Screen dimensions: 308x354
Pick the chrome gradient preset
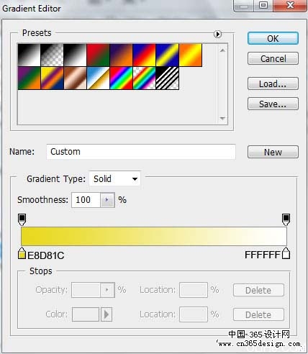tap(98, 78)
